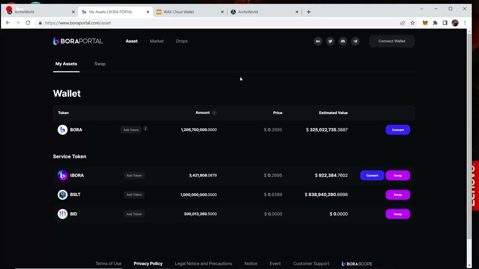Click Swap button in BSLT row
Screen dimensions: 479x269
398,195
